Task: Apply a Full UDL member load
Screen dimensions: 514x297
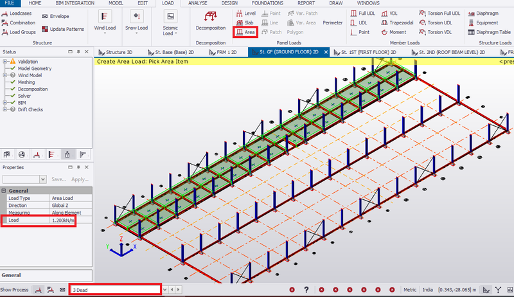Action: pos(362,14)
